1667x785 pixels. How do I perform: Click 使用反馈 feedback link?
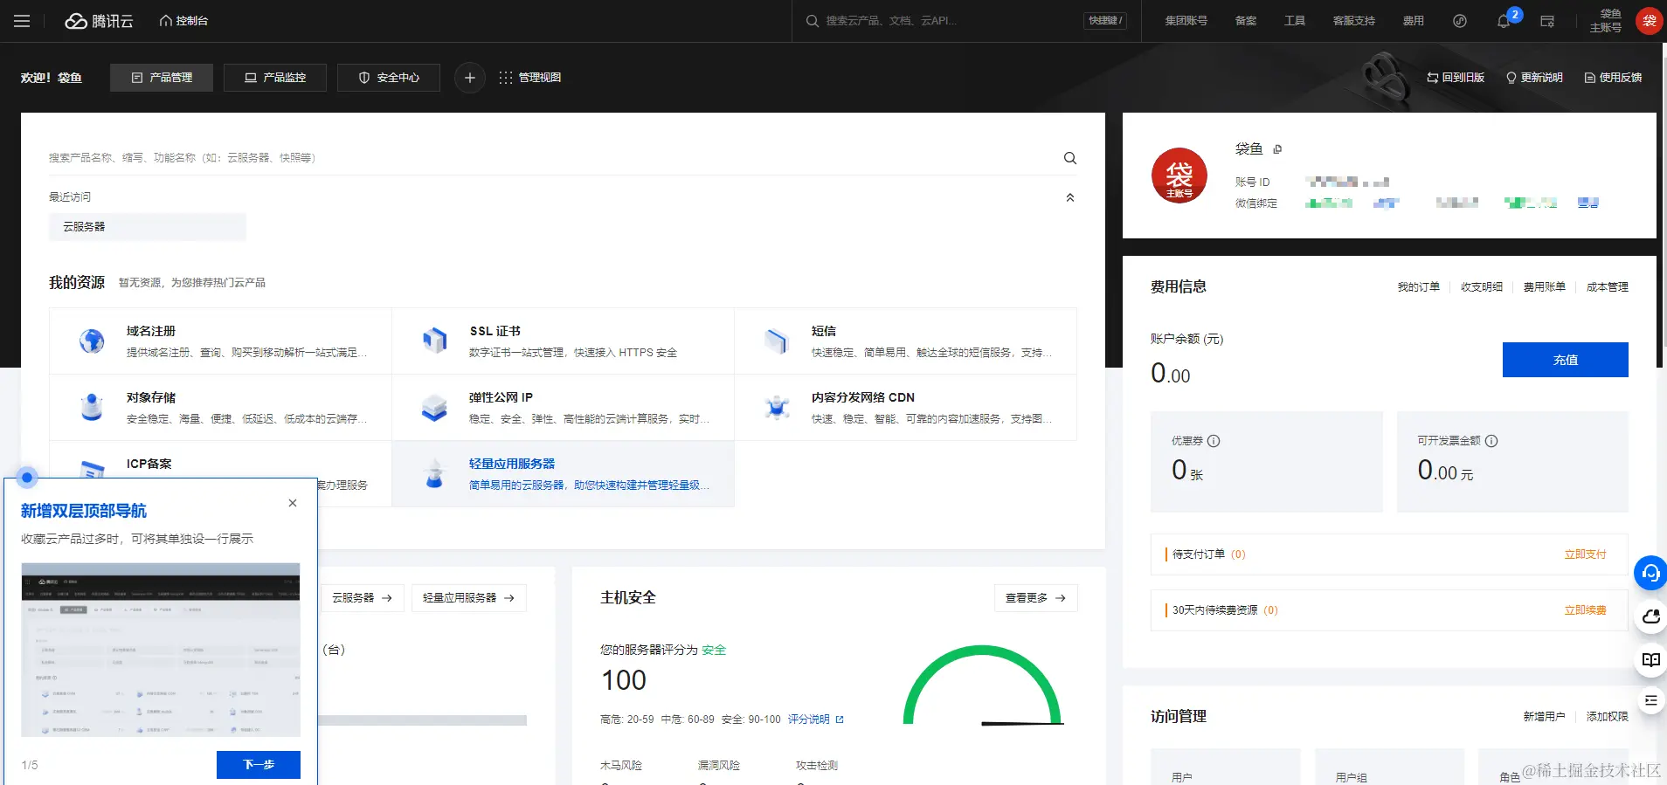coord(1613,78)
